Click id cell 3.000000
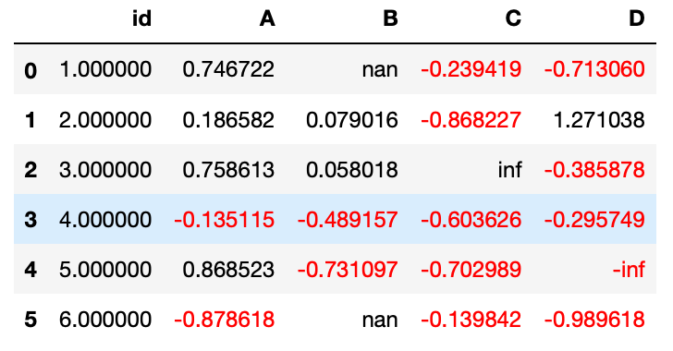The height and width of the screenshot is (351, 673). coord(105,169)
